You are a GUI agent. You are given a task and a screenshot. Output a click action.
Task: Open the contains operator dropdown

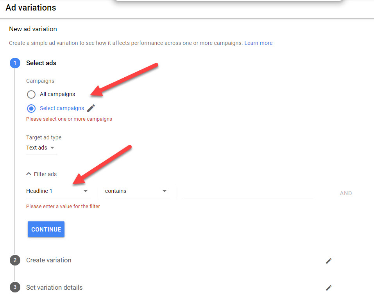136,191
